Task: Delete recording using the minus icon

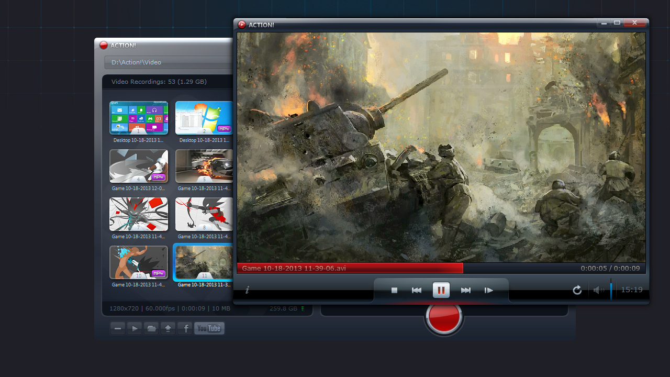Action: (x=117, y=328)
